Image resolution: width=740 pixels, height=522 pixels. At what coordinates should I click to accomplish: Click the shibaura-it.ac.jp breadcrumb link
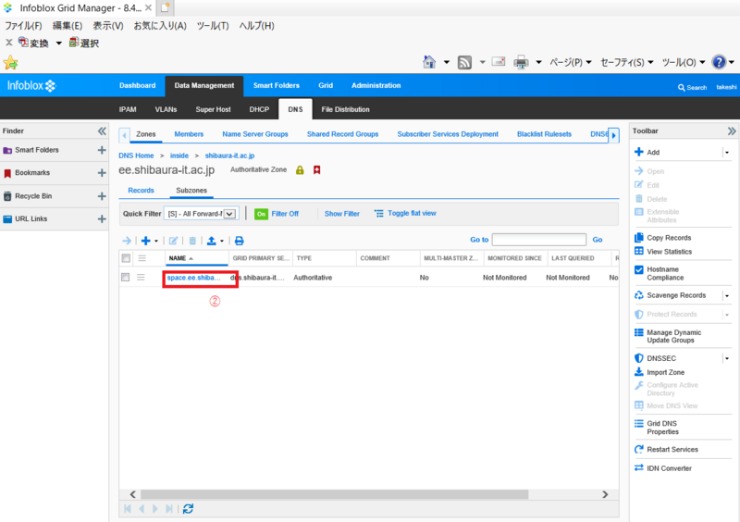229,155
